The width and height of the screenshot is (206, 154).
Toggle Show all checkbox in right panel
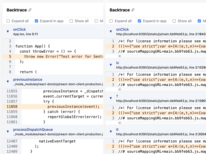[174, 21]
